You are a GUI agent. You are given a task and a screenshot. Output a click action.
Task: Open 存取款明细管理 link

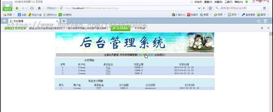128,55
